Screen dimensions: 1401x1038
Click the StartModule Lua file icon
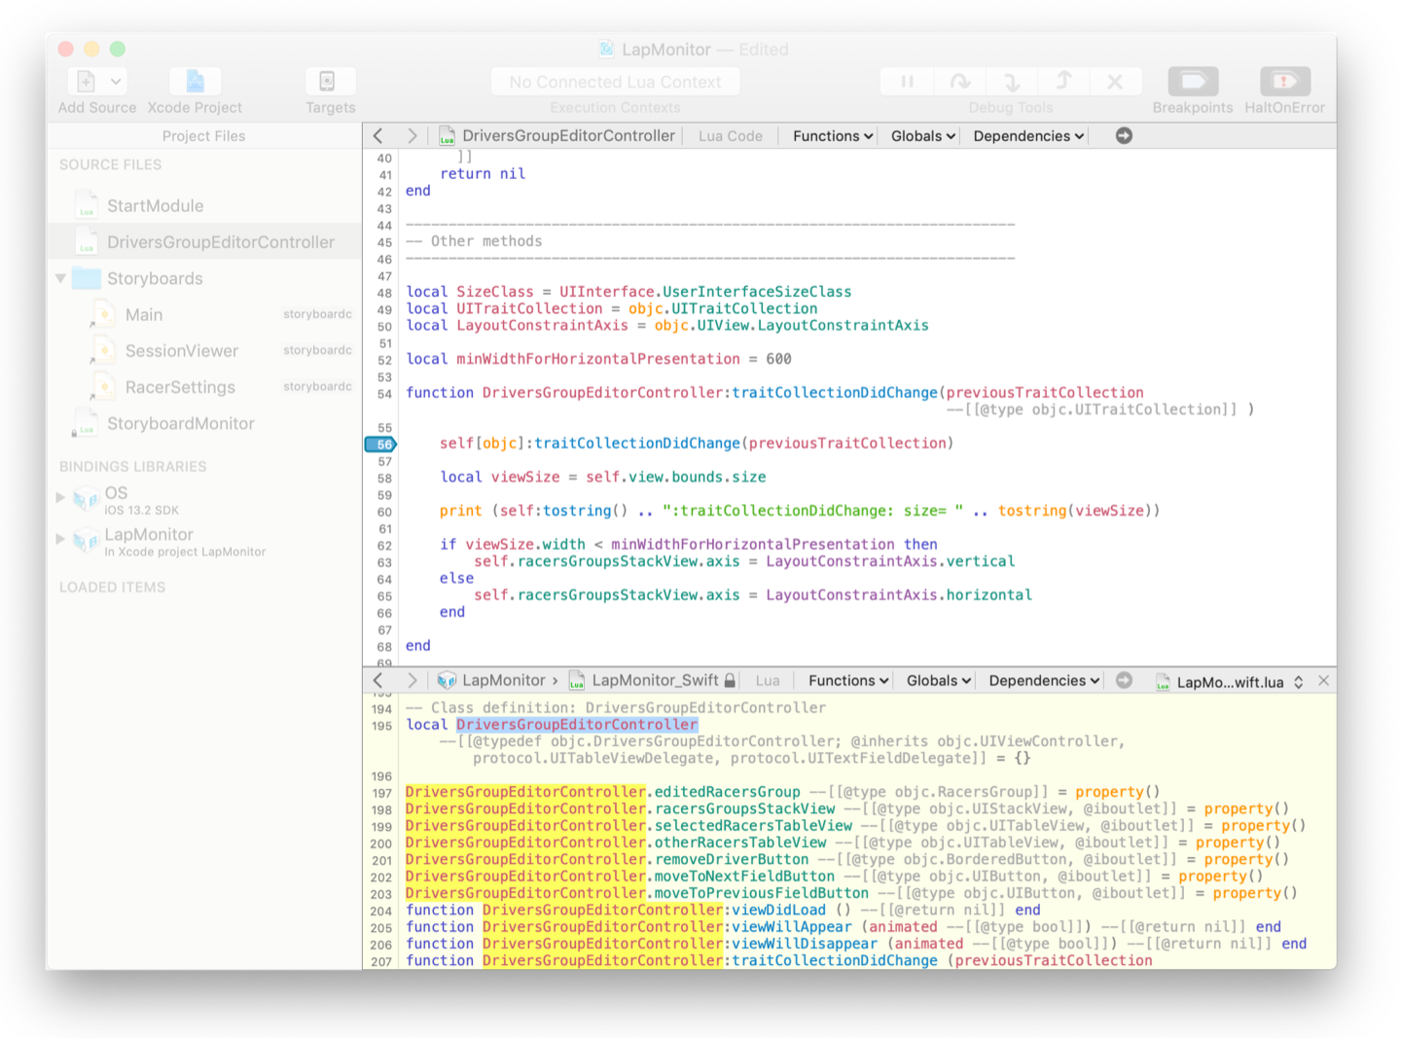(x=86, y=206)
